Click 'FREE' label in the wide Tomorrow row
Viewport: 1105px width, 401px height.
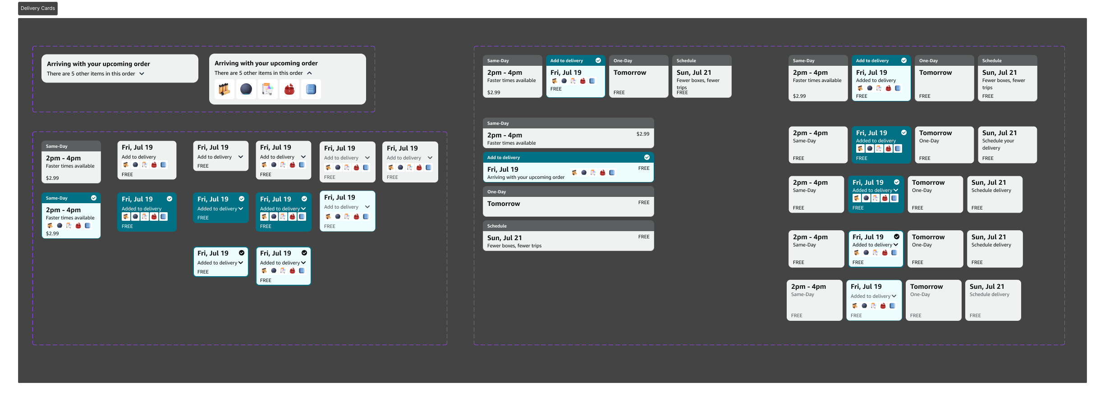(x=644, y=202)
